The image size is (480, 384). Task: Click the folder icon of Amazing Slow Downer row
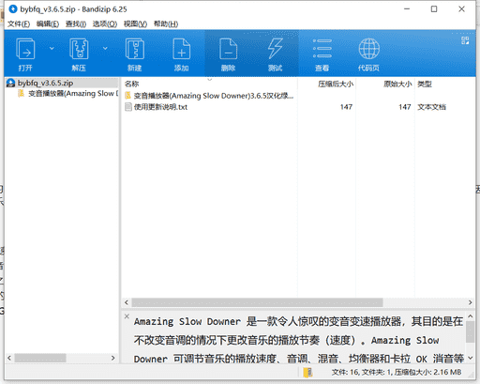pos(127,96)
